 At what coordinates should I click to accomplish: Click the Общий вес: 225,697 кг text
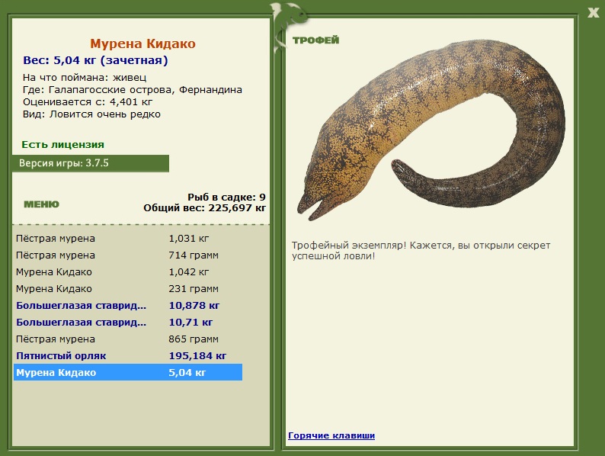click(x=204, y=208)
